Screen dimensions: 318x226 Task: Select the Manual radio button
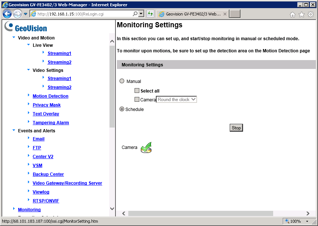122,81
